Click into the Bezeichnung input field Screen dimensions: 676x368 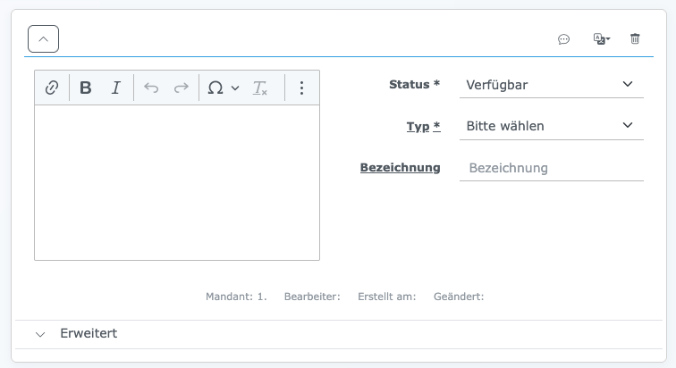[x=551, y=168]
